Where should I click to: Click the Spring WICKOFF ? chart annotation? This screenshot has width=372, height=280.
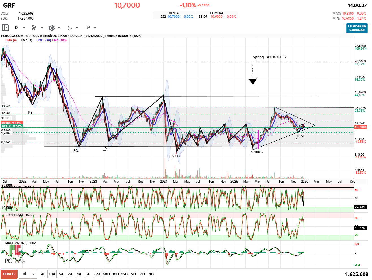click(x=269, y=57)
